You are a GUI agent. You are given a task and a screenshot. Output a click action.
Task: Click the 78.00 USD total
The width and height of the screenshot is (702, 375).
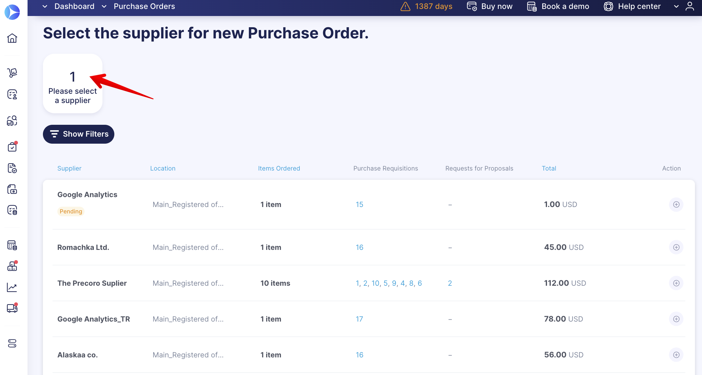pyautogui.click(x=564, y=319)
